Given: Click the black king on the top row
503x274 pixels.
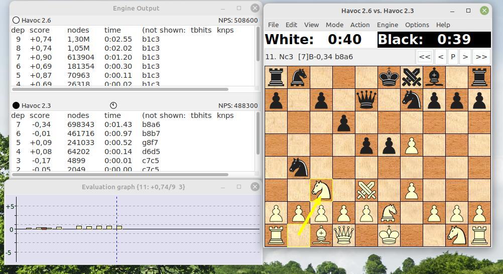Looking at the screenshot, I should tap(389, 77).
